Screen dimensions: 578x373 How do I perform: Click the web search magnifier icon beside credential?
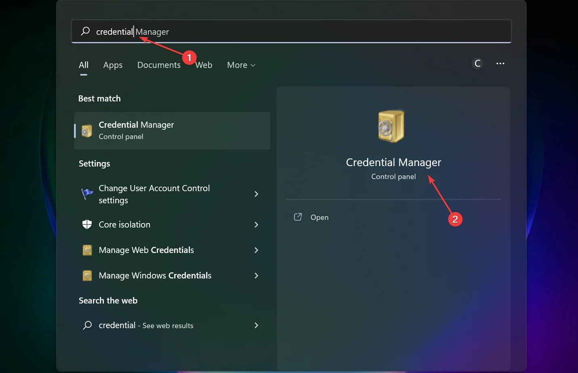click(x=87, y=325)
